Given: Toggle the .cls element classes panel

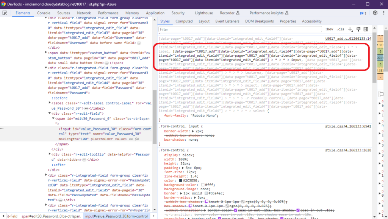Looking at the screenshot, I should click(x=341, y=29).
